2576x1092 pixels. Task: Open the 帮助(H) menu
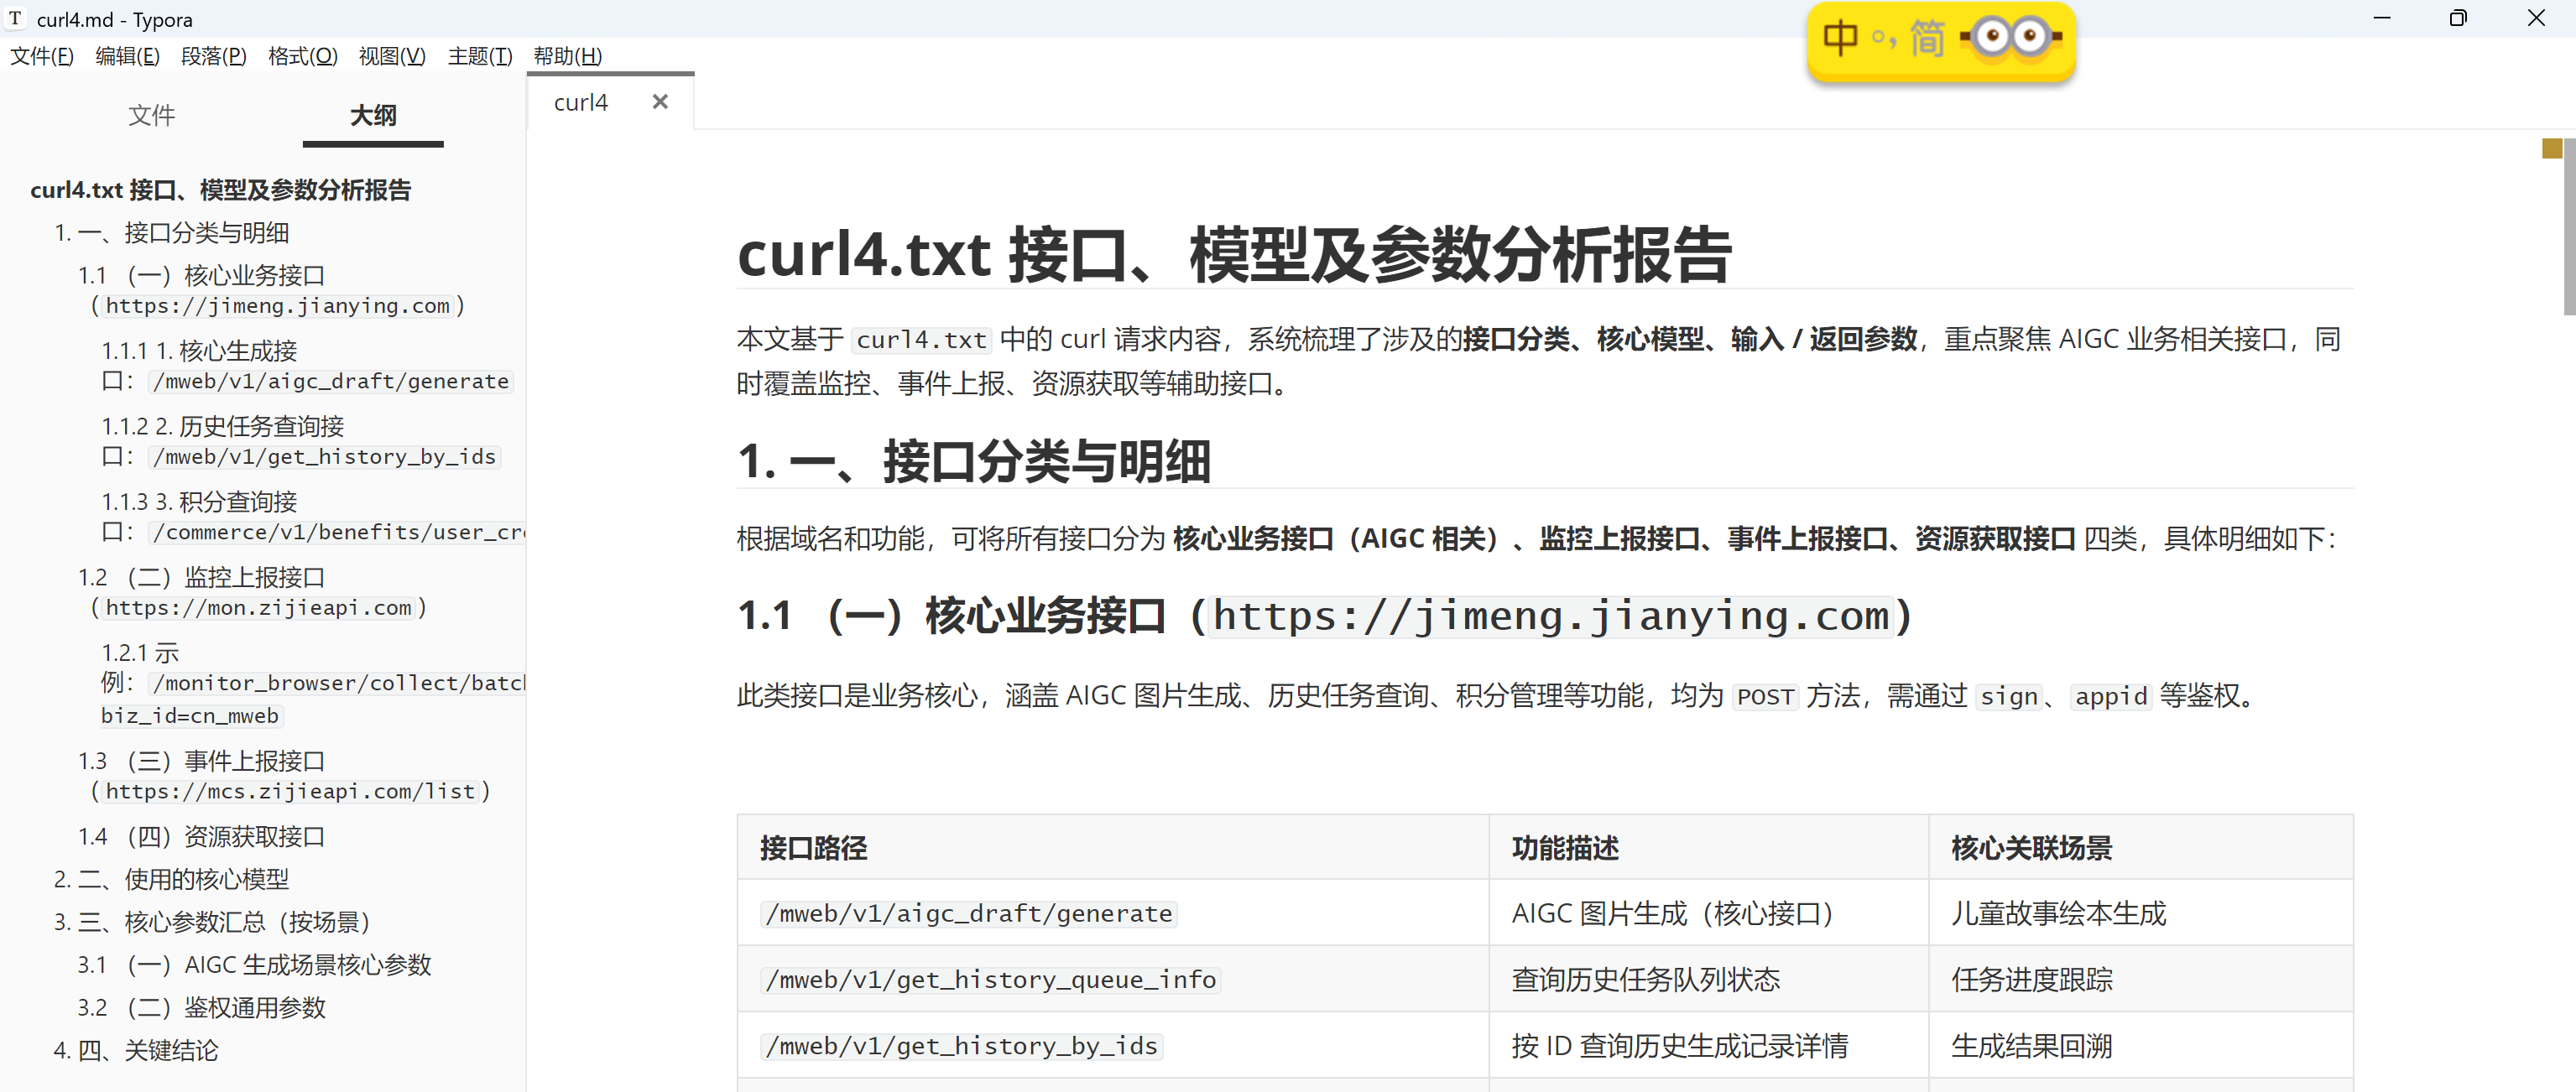click(567, 56)
